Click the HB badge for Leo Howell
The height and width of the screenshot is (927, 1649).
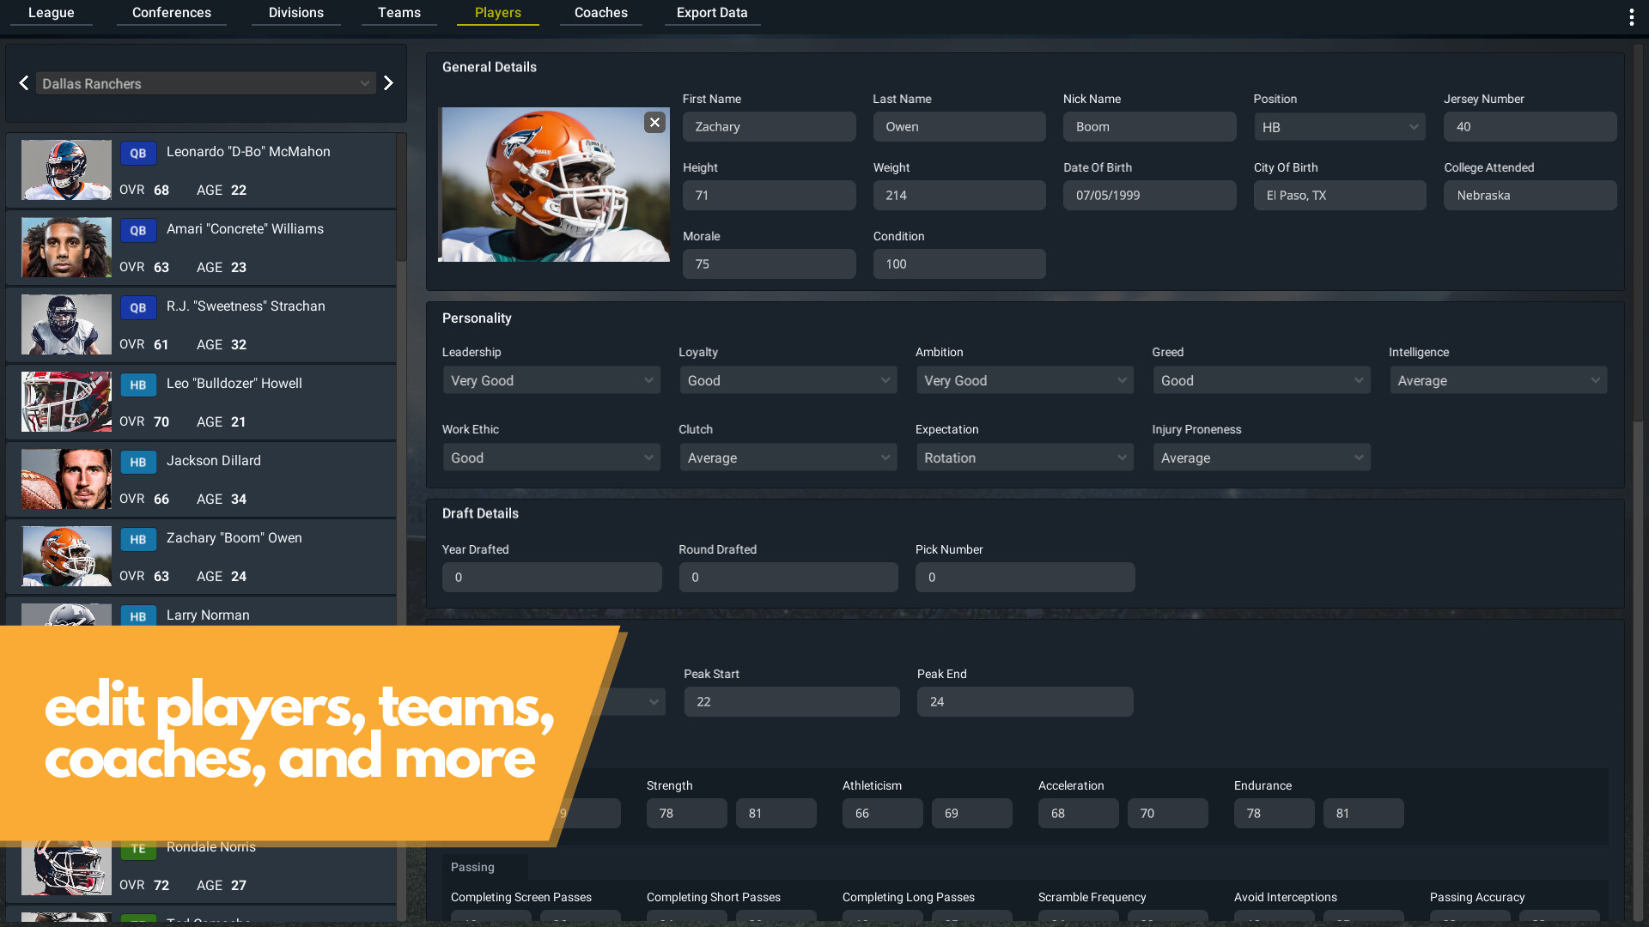(137, 385)
